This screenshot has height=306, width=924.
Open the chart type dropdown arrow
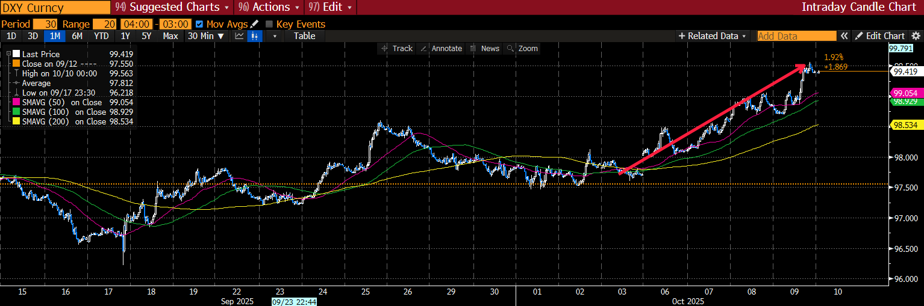pyautogui.click(x=275, y=36)
